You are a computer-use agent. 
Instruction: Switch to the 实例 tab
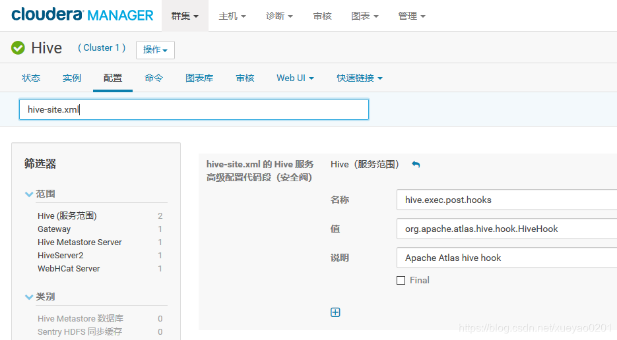pyautogui.click(x=72, y=78)
